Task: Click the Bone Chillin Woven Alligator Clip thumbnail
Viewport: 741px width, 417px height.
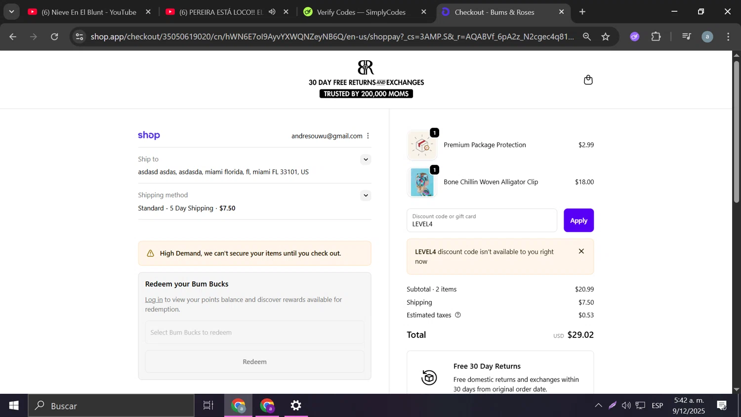Action: [422, 182]
